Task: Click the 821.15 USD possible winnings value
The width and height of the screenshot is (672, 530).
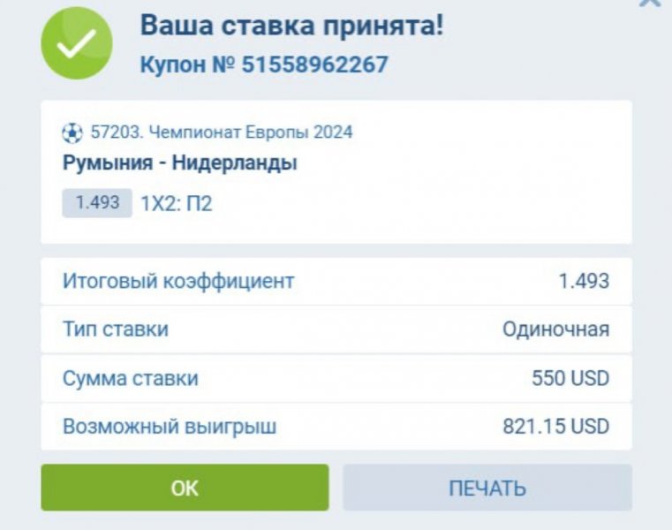Action: tap(555, 428)
